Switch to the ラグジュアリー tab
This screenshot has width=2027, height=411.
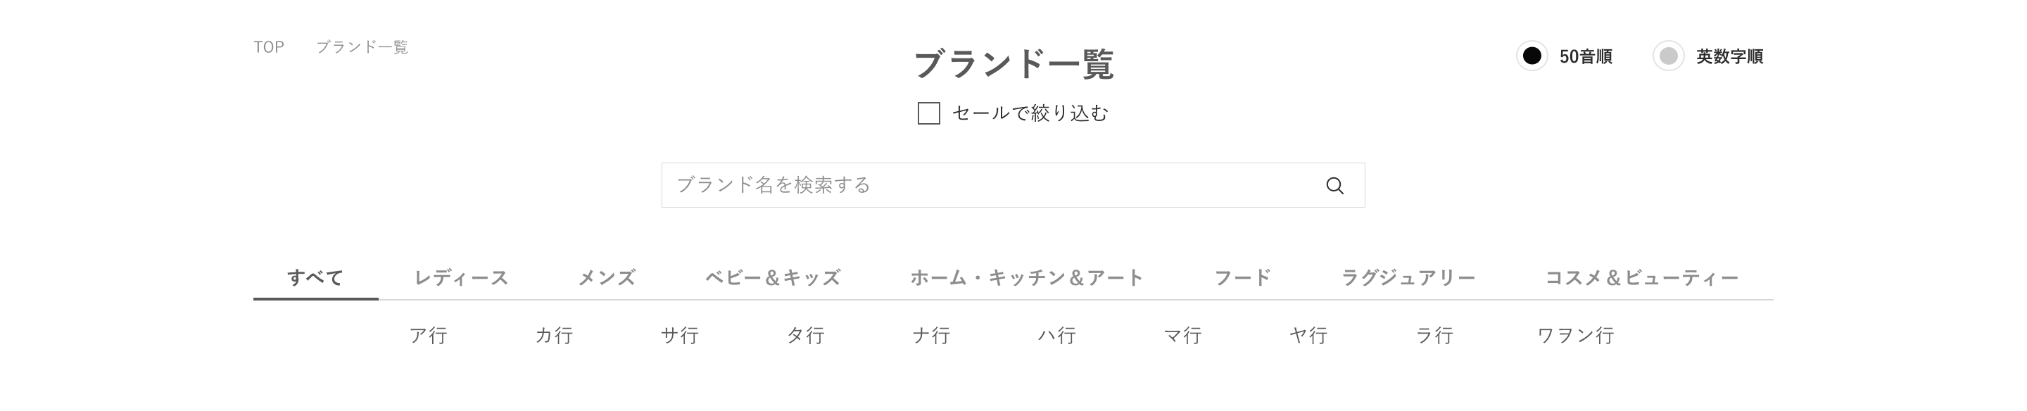click(1408, 278)
